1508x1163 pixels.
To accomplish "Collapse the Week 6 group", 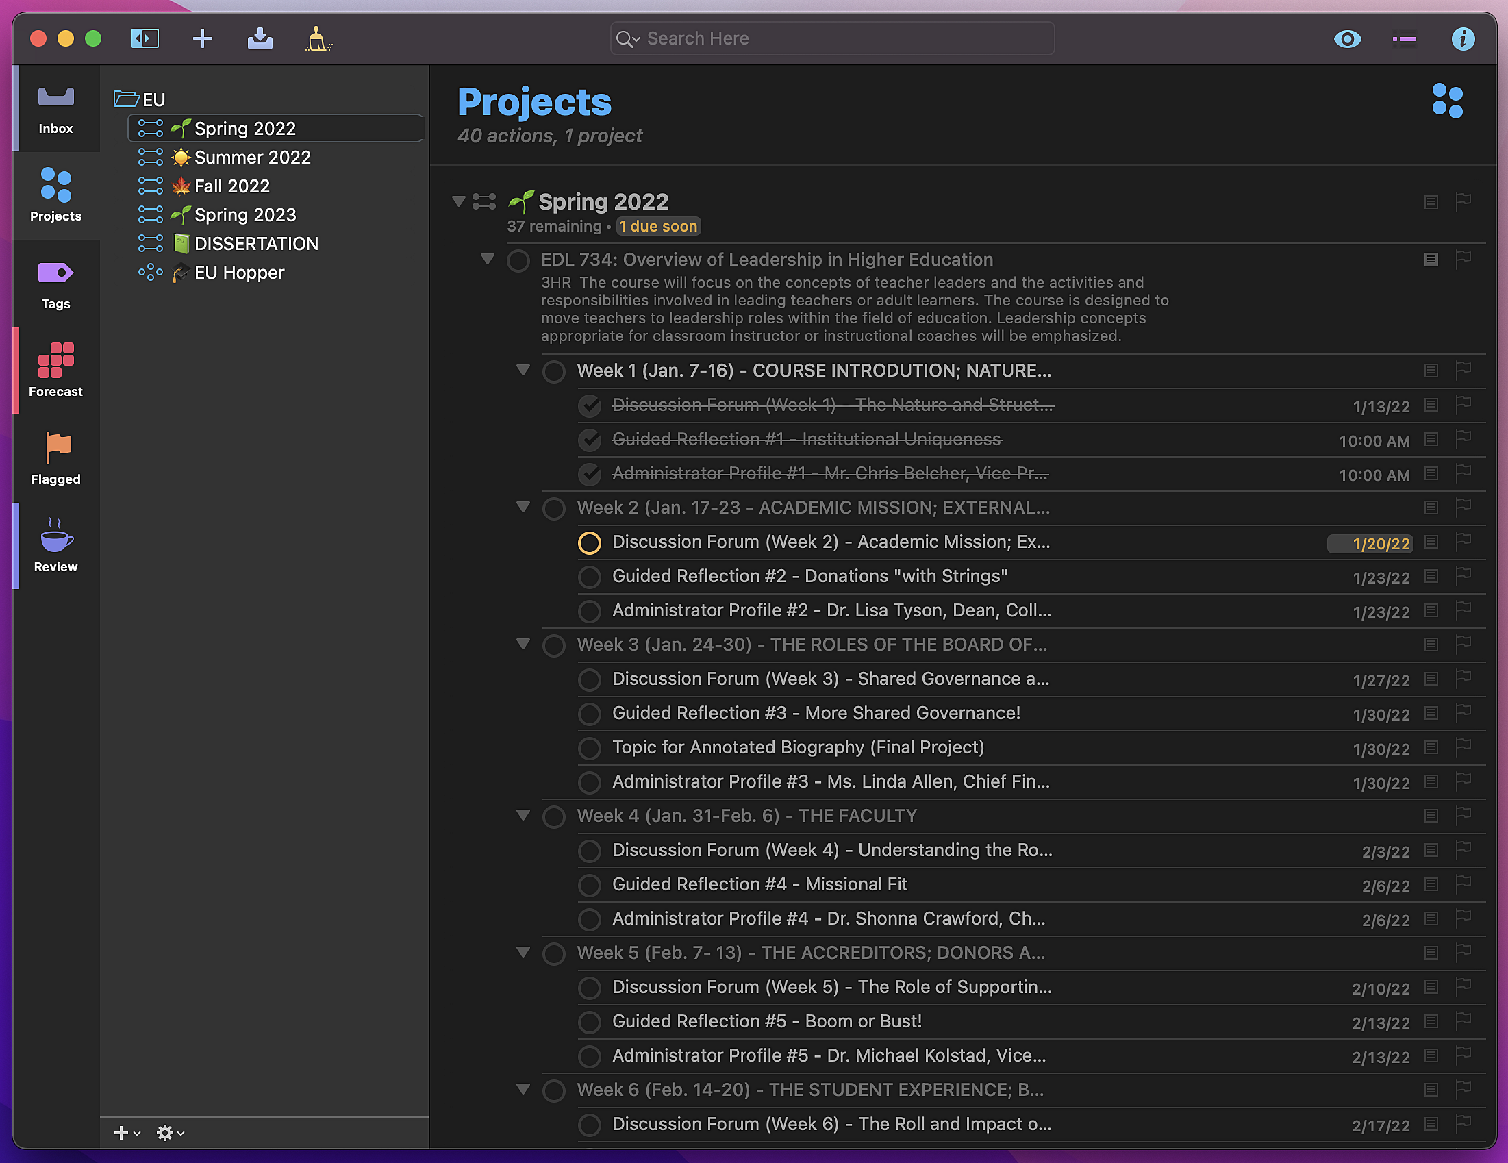I will click(523, 1089).
